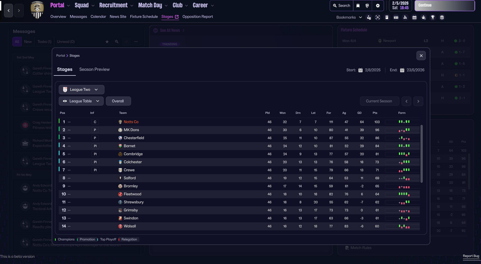This screenshot has width=481, height=264.
Task: Open MK Dons team link
Action: [x=131, y=130]
